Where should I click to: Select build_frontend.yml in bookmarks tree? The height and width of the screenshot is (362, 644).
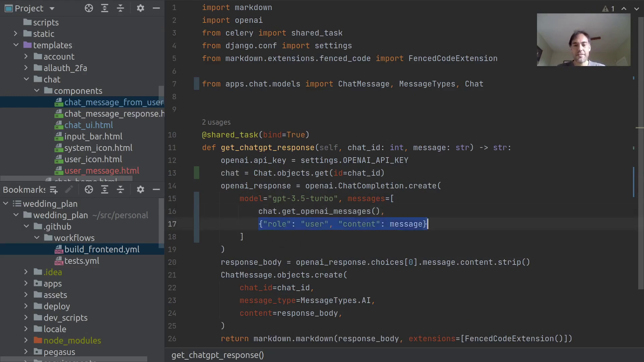(102, 249)
